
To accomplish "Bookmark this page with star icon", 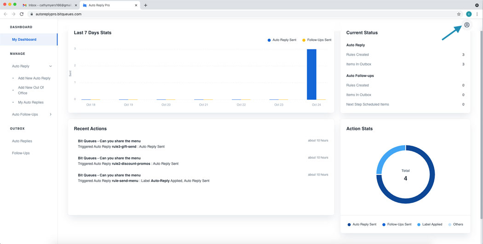I will [459, 14].
